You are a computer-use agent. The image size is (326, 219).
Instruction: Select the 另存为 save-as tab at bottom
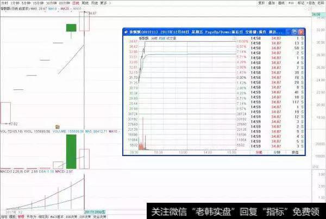click(32, 217)
